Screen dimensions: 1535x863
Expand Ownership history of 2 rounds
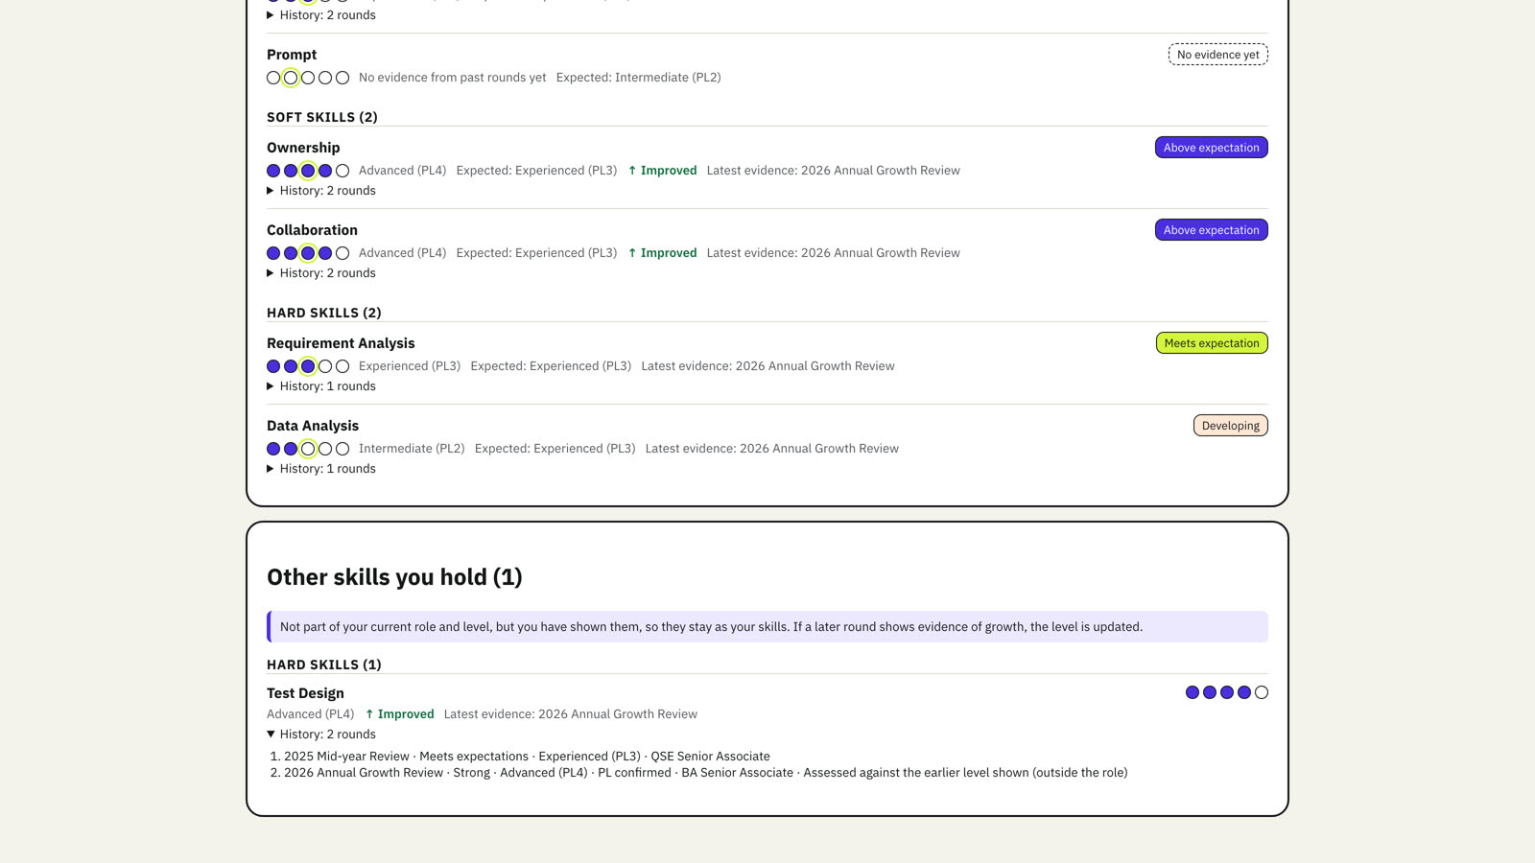321,191
